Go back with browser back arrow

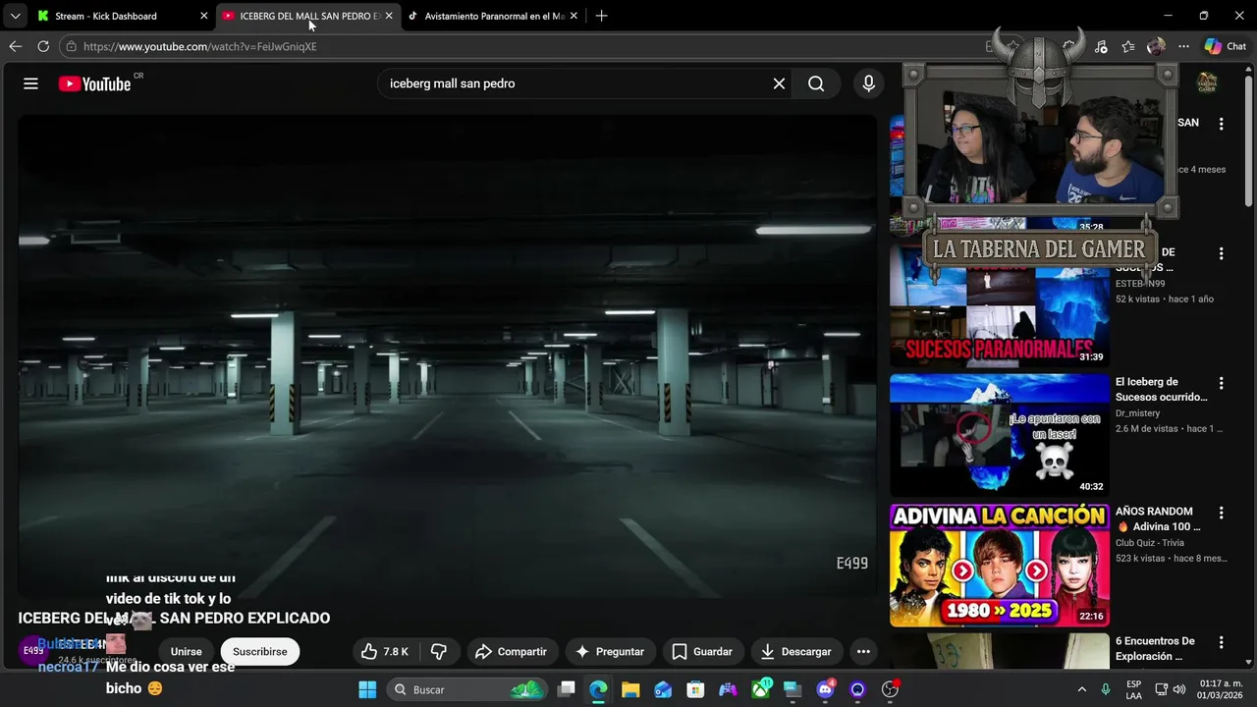point(15,46)
